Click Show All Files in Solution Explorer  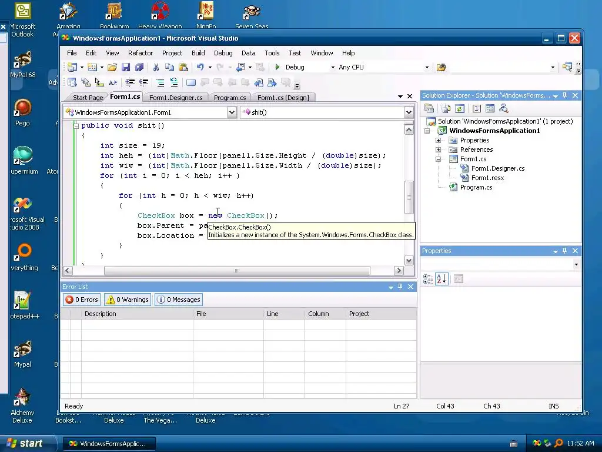click(446, 109)
